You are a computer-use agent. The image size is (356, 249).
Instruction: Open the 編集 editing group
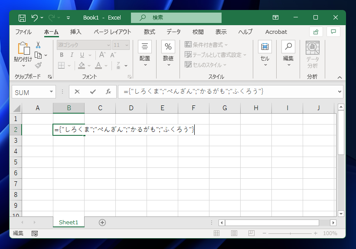pyautogui.click(x=288, y=54)
